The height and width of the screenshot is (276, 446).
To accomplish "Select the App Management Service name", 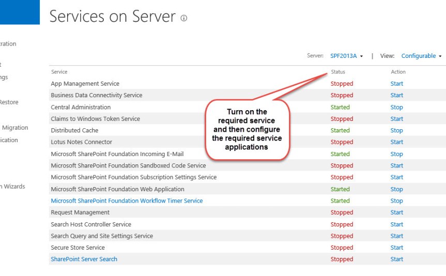I will (85, 84).
